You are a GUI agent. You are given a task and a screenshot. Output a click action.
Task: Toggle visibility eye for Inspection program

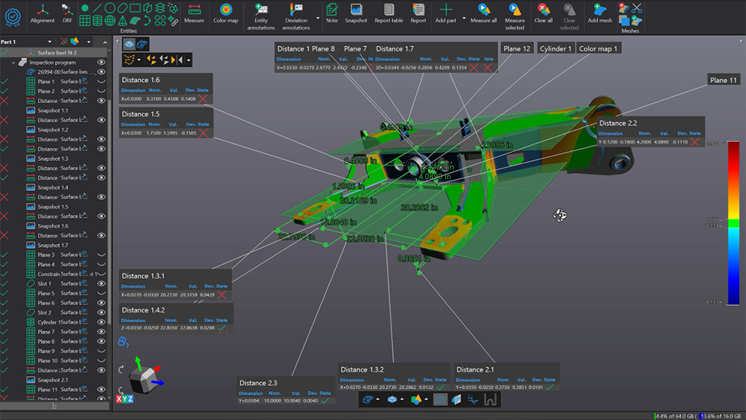(101, 63)
